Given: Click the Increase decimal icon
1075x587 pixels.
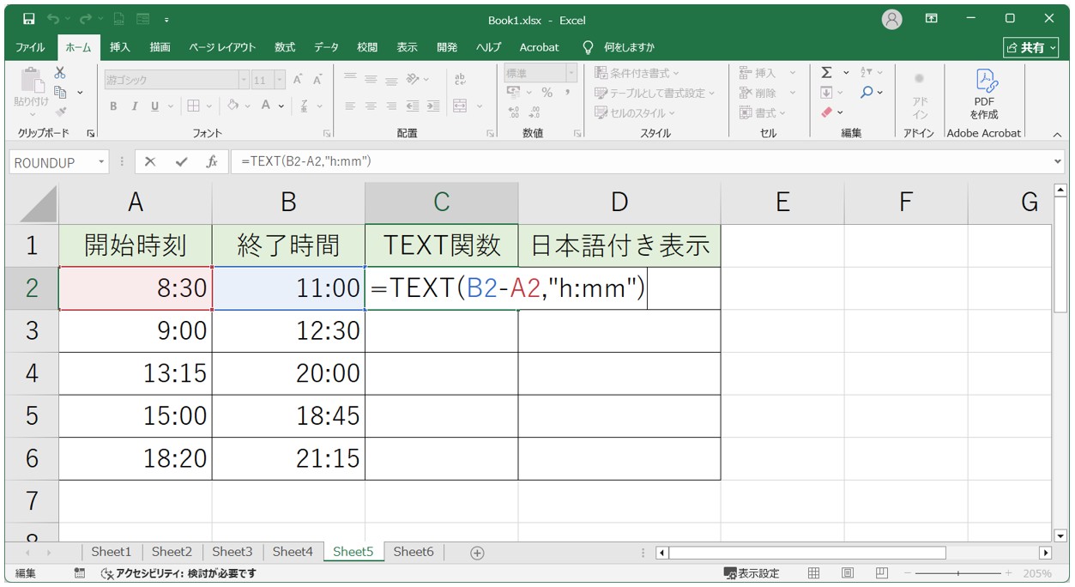Looking at the screenshot, I should pyautogui.click(x=514, y=112).
